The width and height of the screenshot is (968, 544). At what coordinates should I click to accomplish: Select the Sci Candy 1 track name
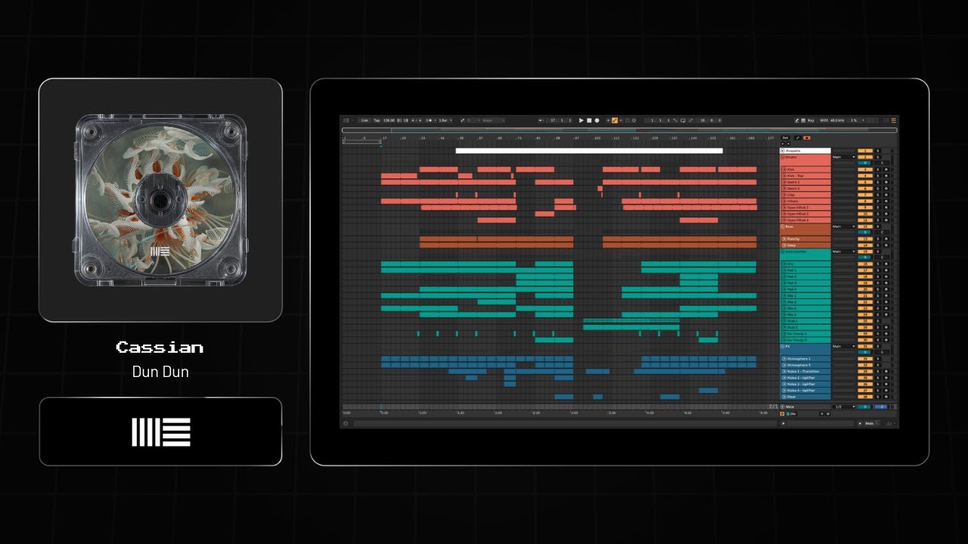pyautogui.click(x=796, y=333)
